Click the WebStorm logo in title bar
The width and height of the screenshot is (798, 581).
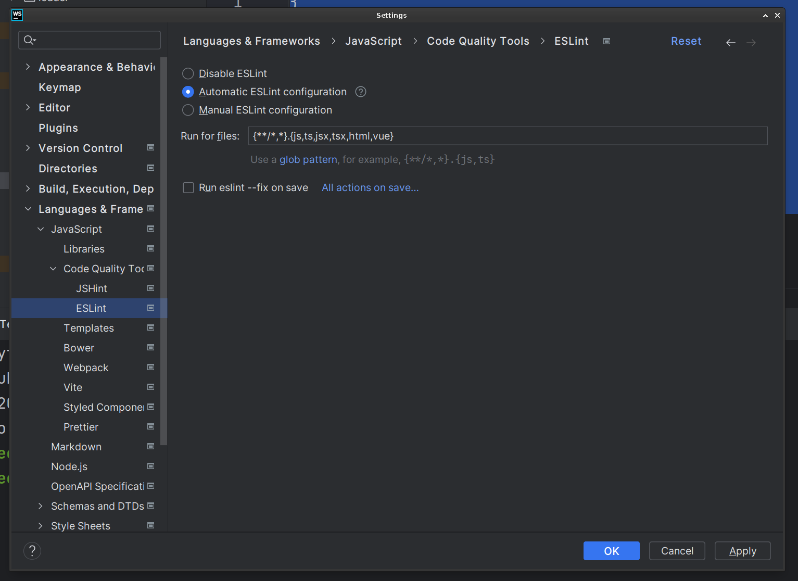point(17,15)
